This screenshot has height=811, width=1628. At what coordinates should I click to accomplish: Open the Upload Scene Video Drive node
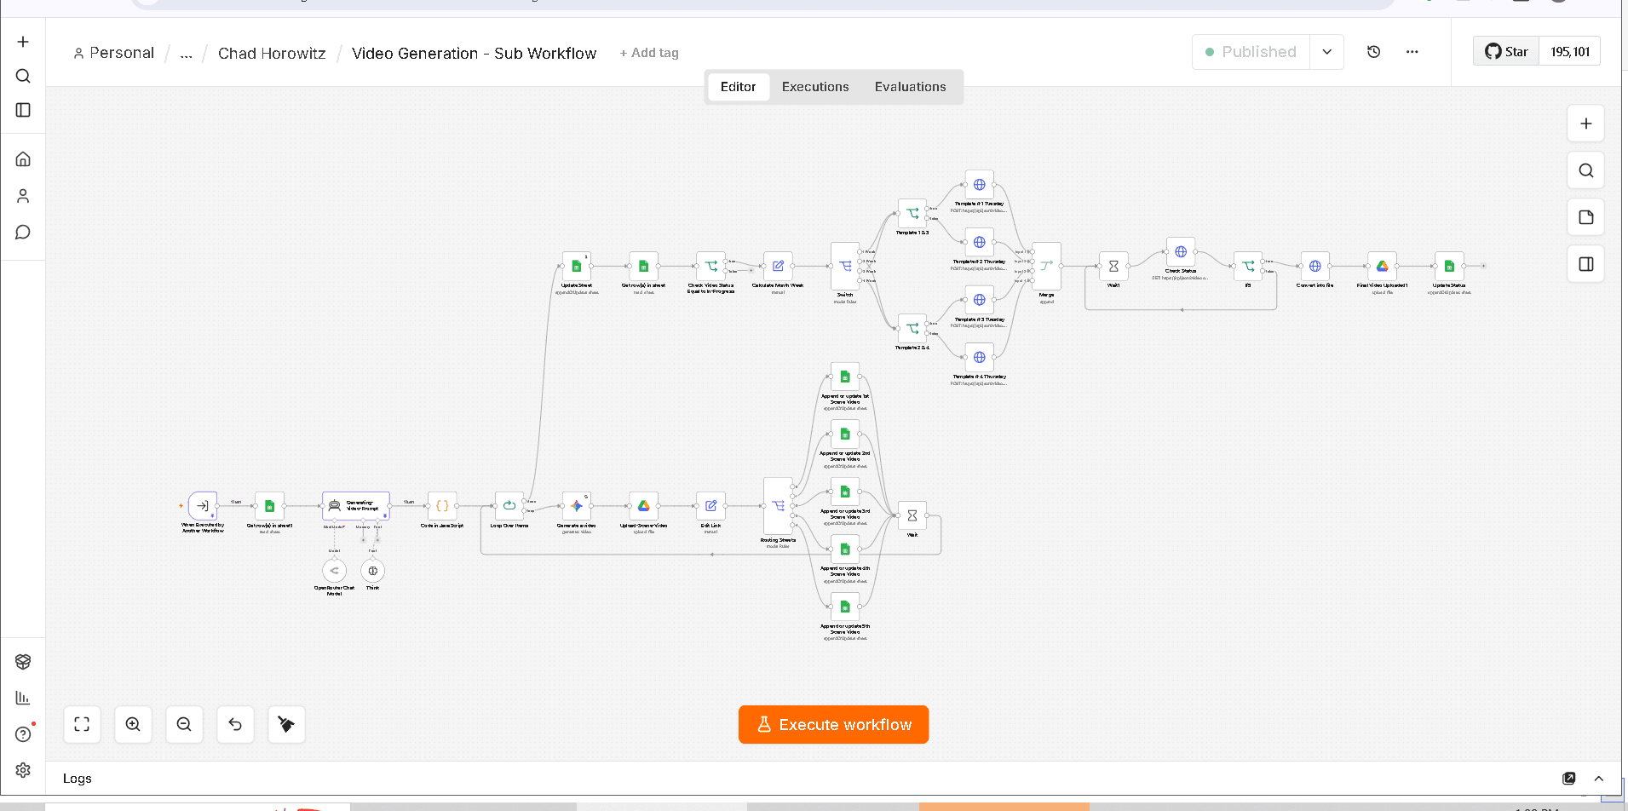[x=644, y=506]
